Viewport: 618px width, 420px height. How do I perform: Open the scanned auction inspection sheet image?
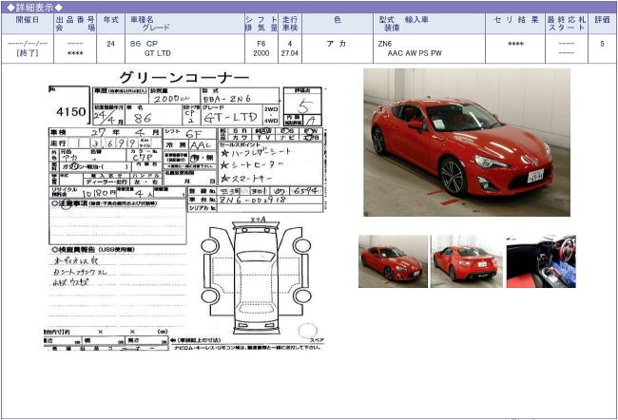(x=185, y=211)
